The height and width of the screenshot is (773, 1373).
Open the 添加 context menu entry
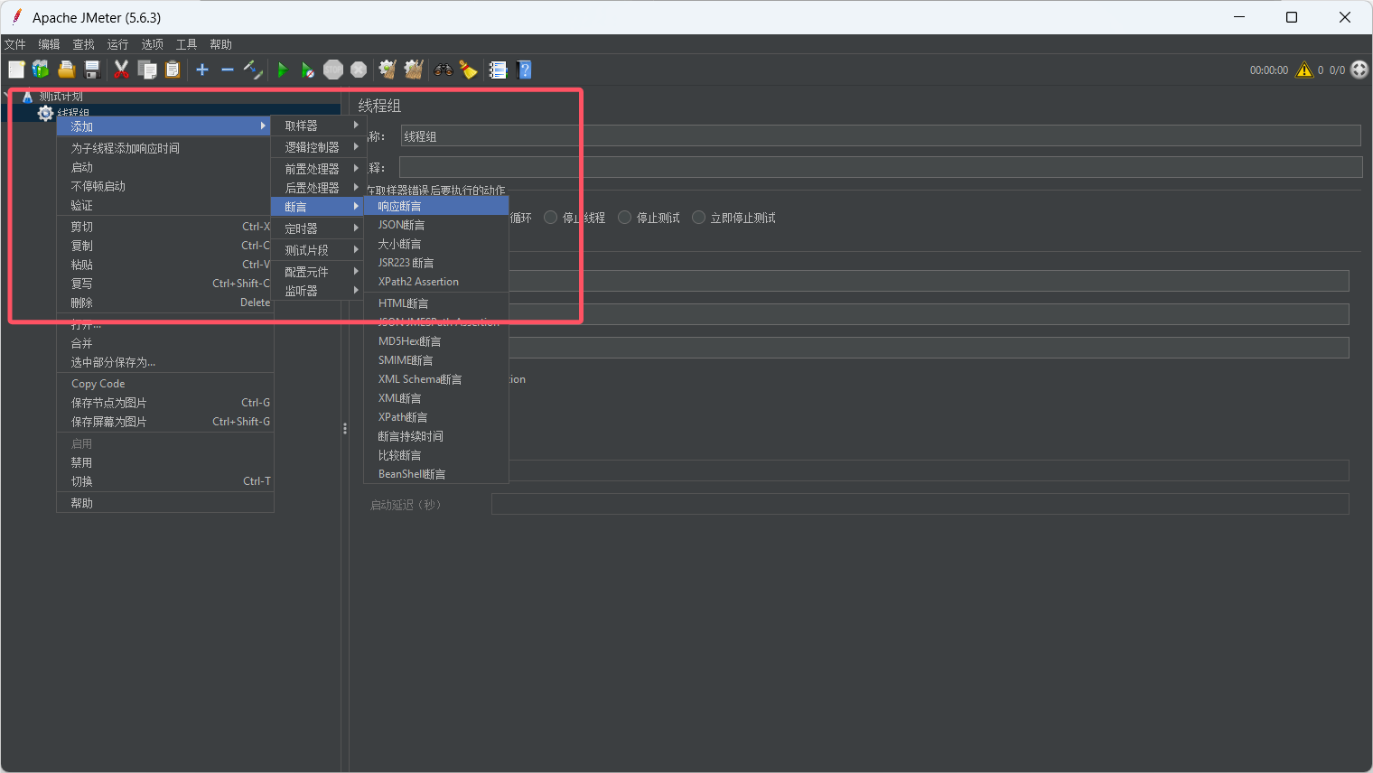163,126
